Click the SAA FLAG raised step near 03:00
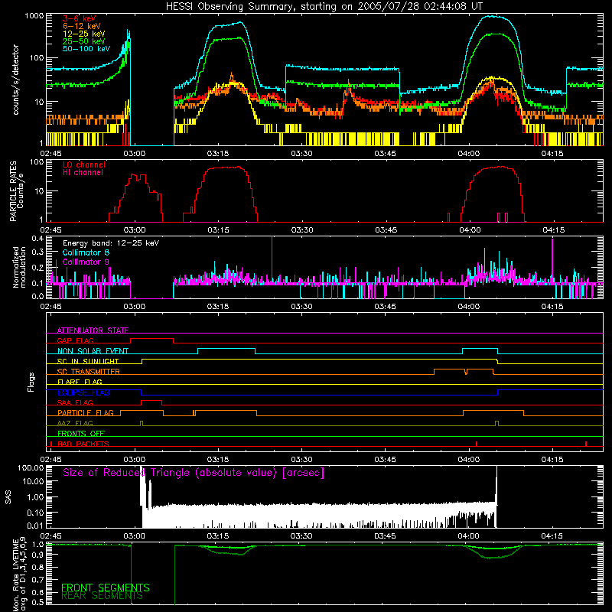612x612 pixels. (151, 402)
